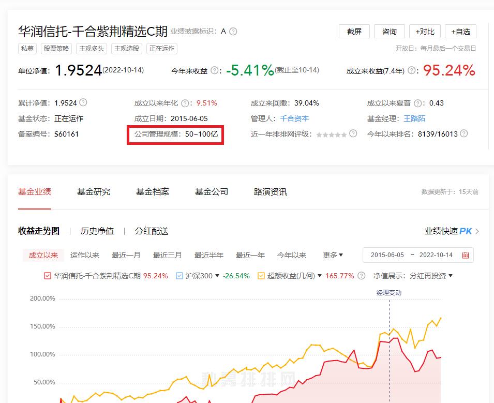Click help icon beside 今年以来排名
Viewport: 494px width, 403px height.
463,135
